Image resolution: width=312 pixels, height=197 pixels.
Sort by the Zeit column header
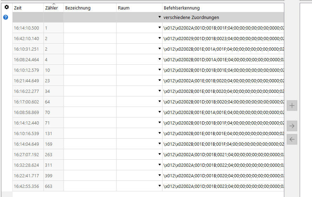28,8
